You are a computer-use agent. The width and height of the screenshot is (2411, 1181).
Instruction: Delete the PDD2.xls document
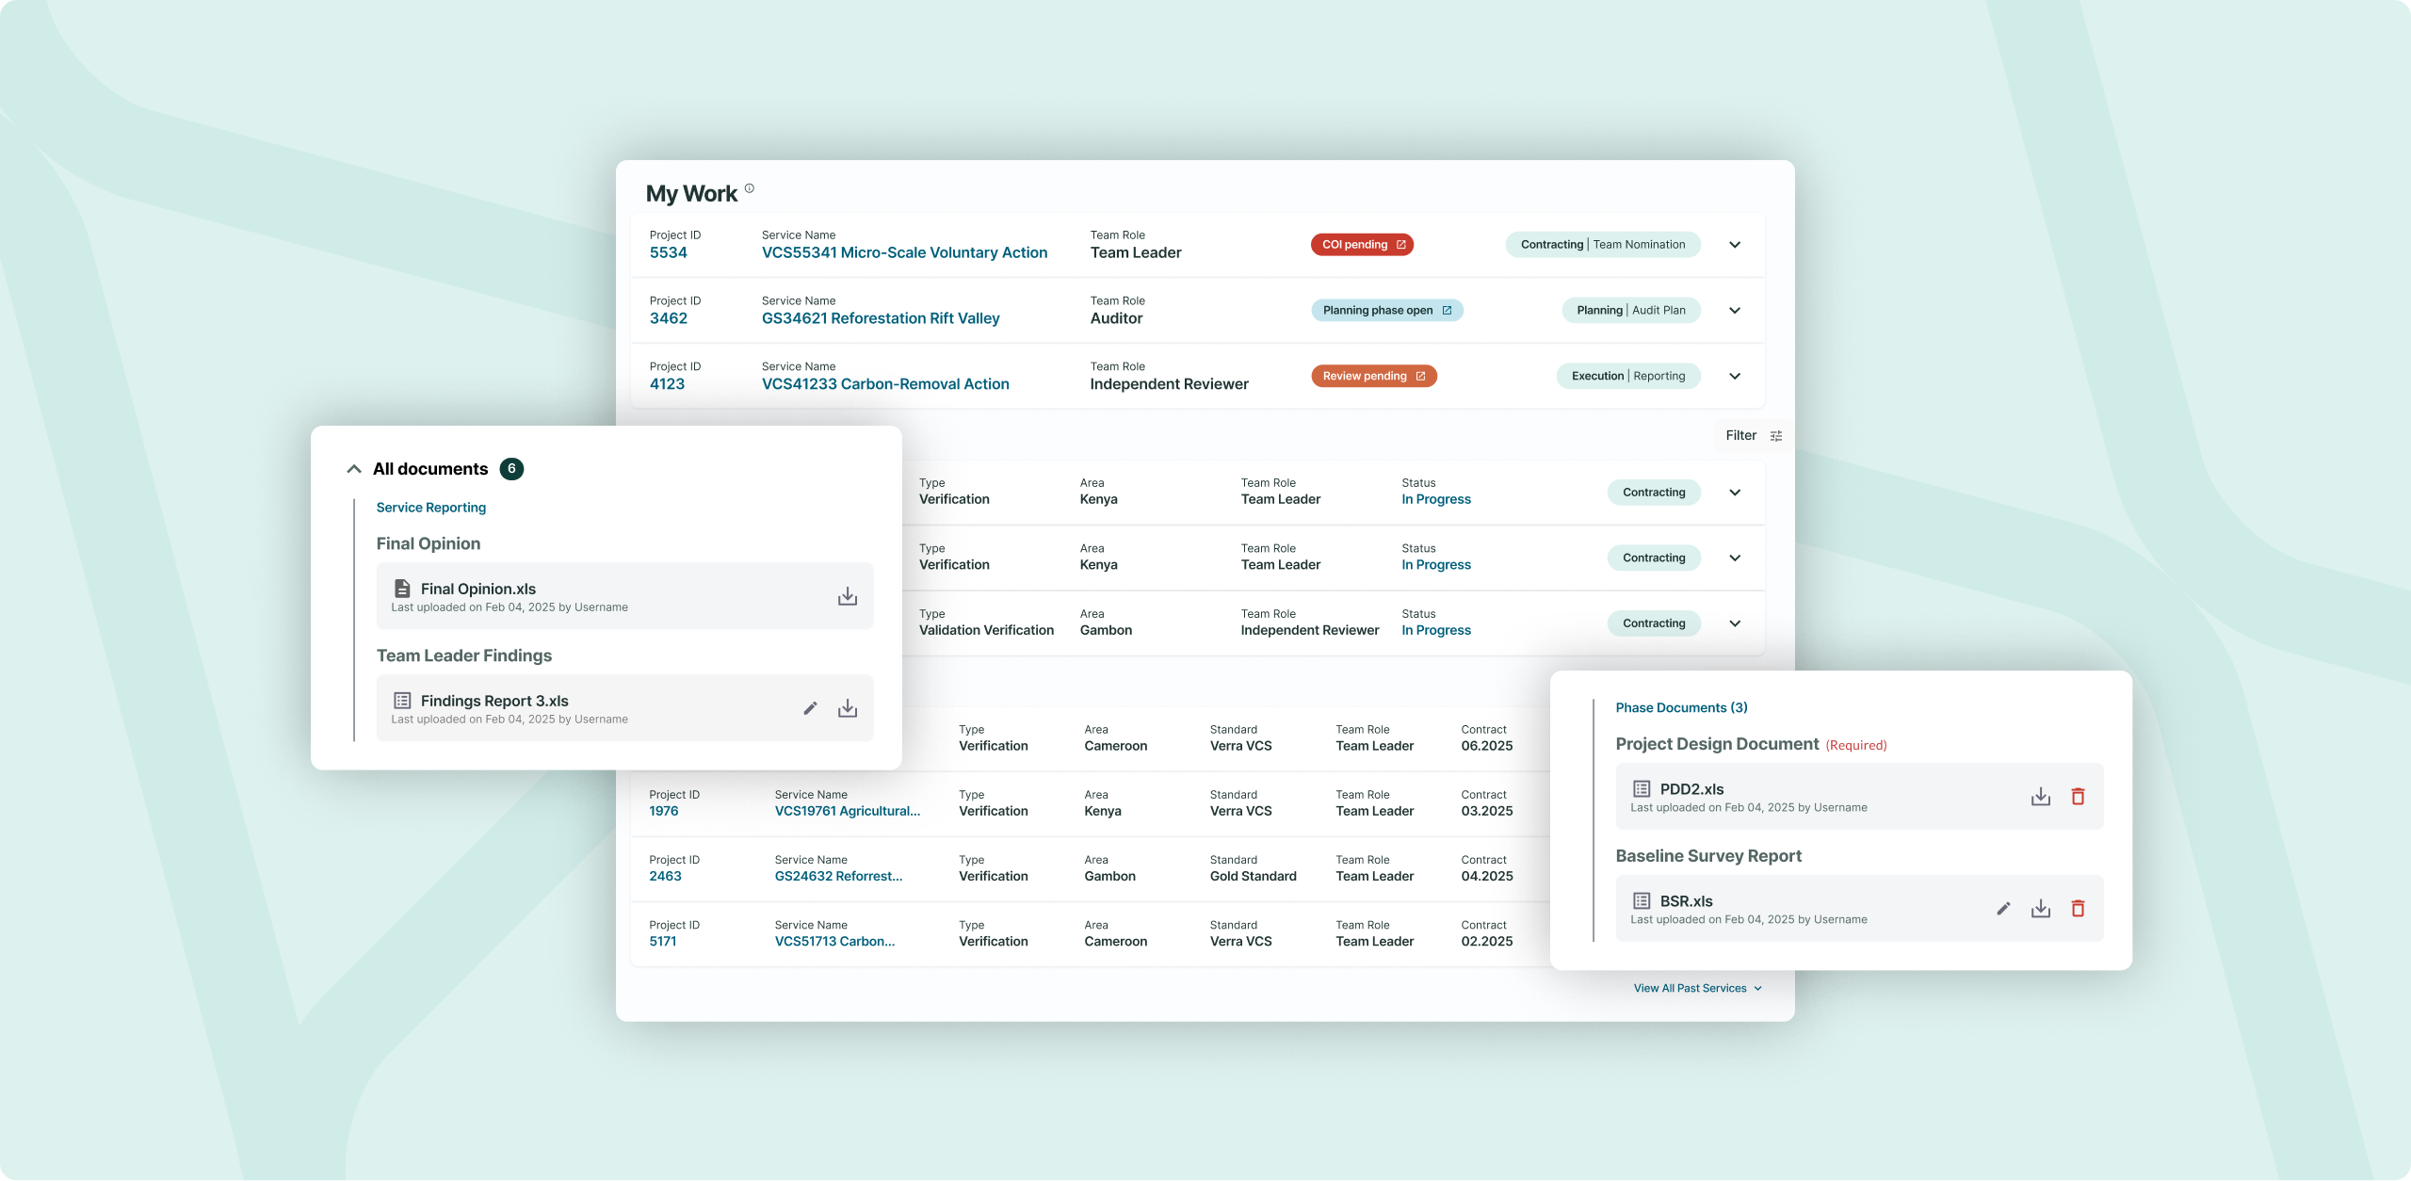tap(2078, 797)
